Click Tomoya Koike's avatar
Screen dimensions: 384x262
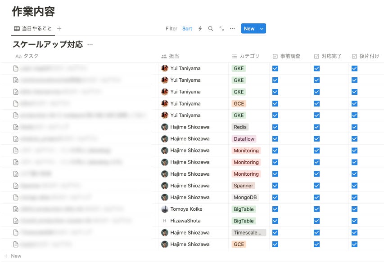point(165,209)
